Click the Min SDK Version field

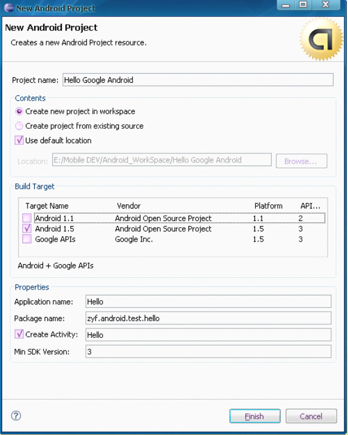[x=208, y=352]
